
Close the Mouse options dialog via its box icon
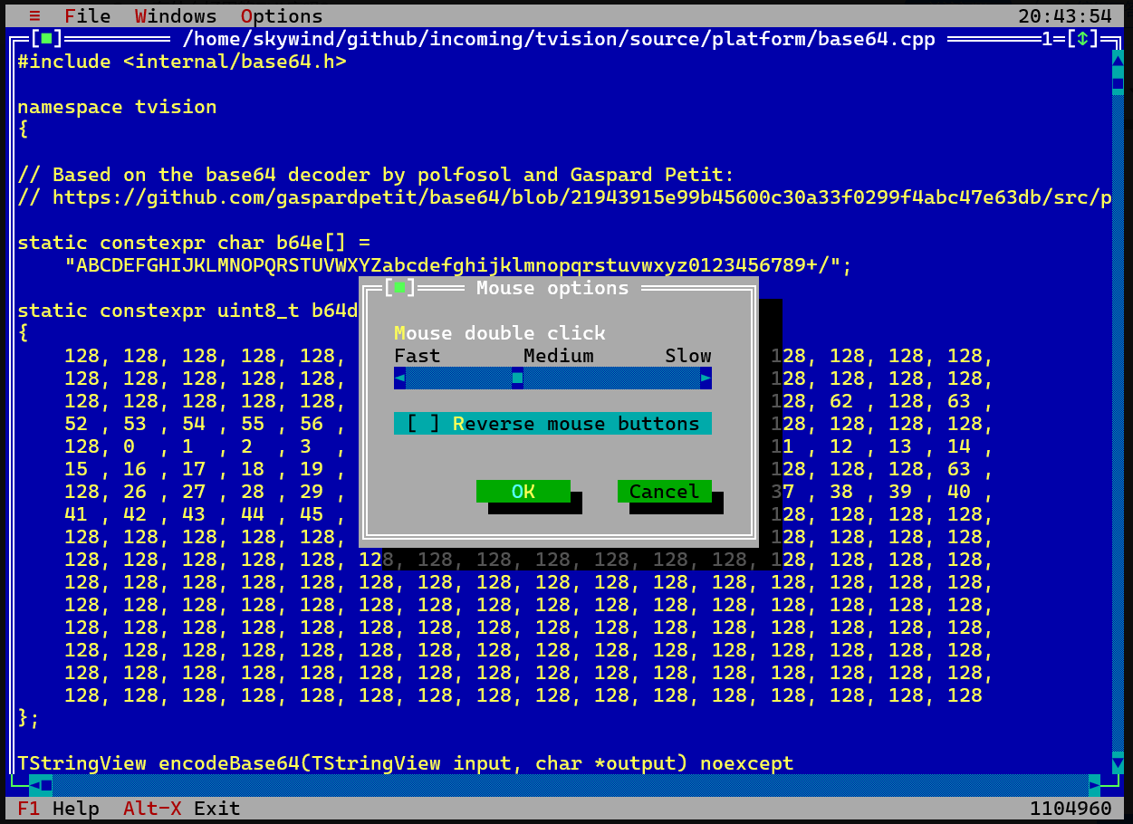coord(399,288)
